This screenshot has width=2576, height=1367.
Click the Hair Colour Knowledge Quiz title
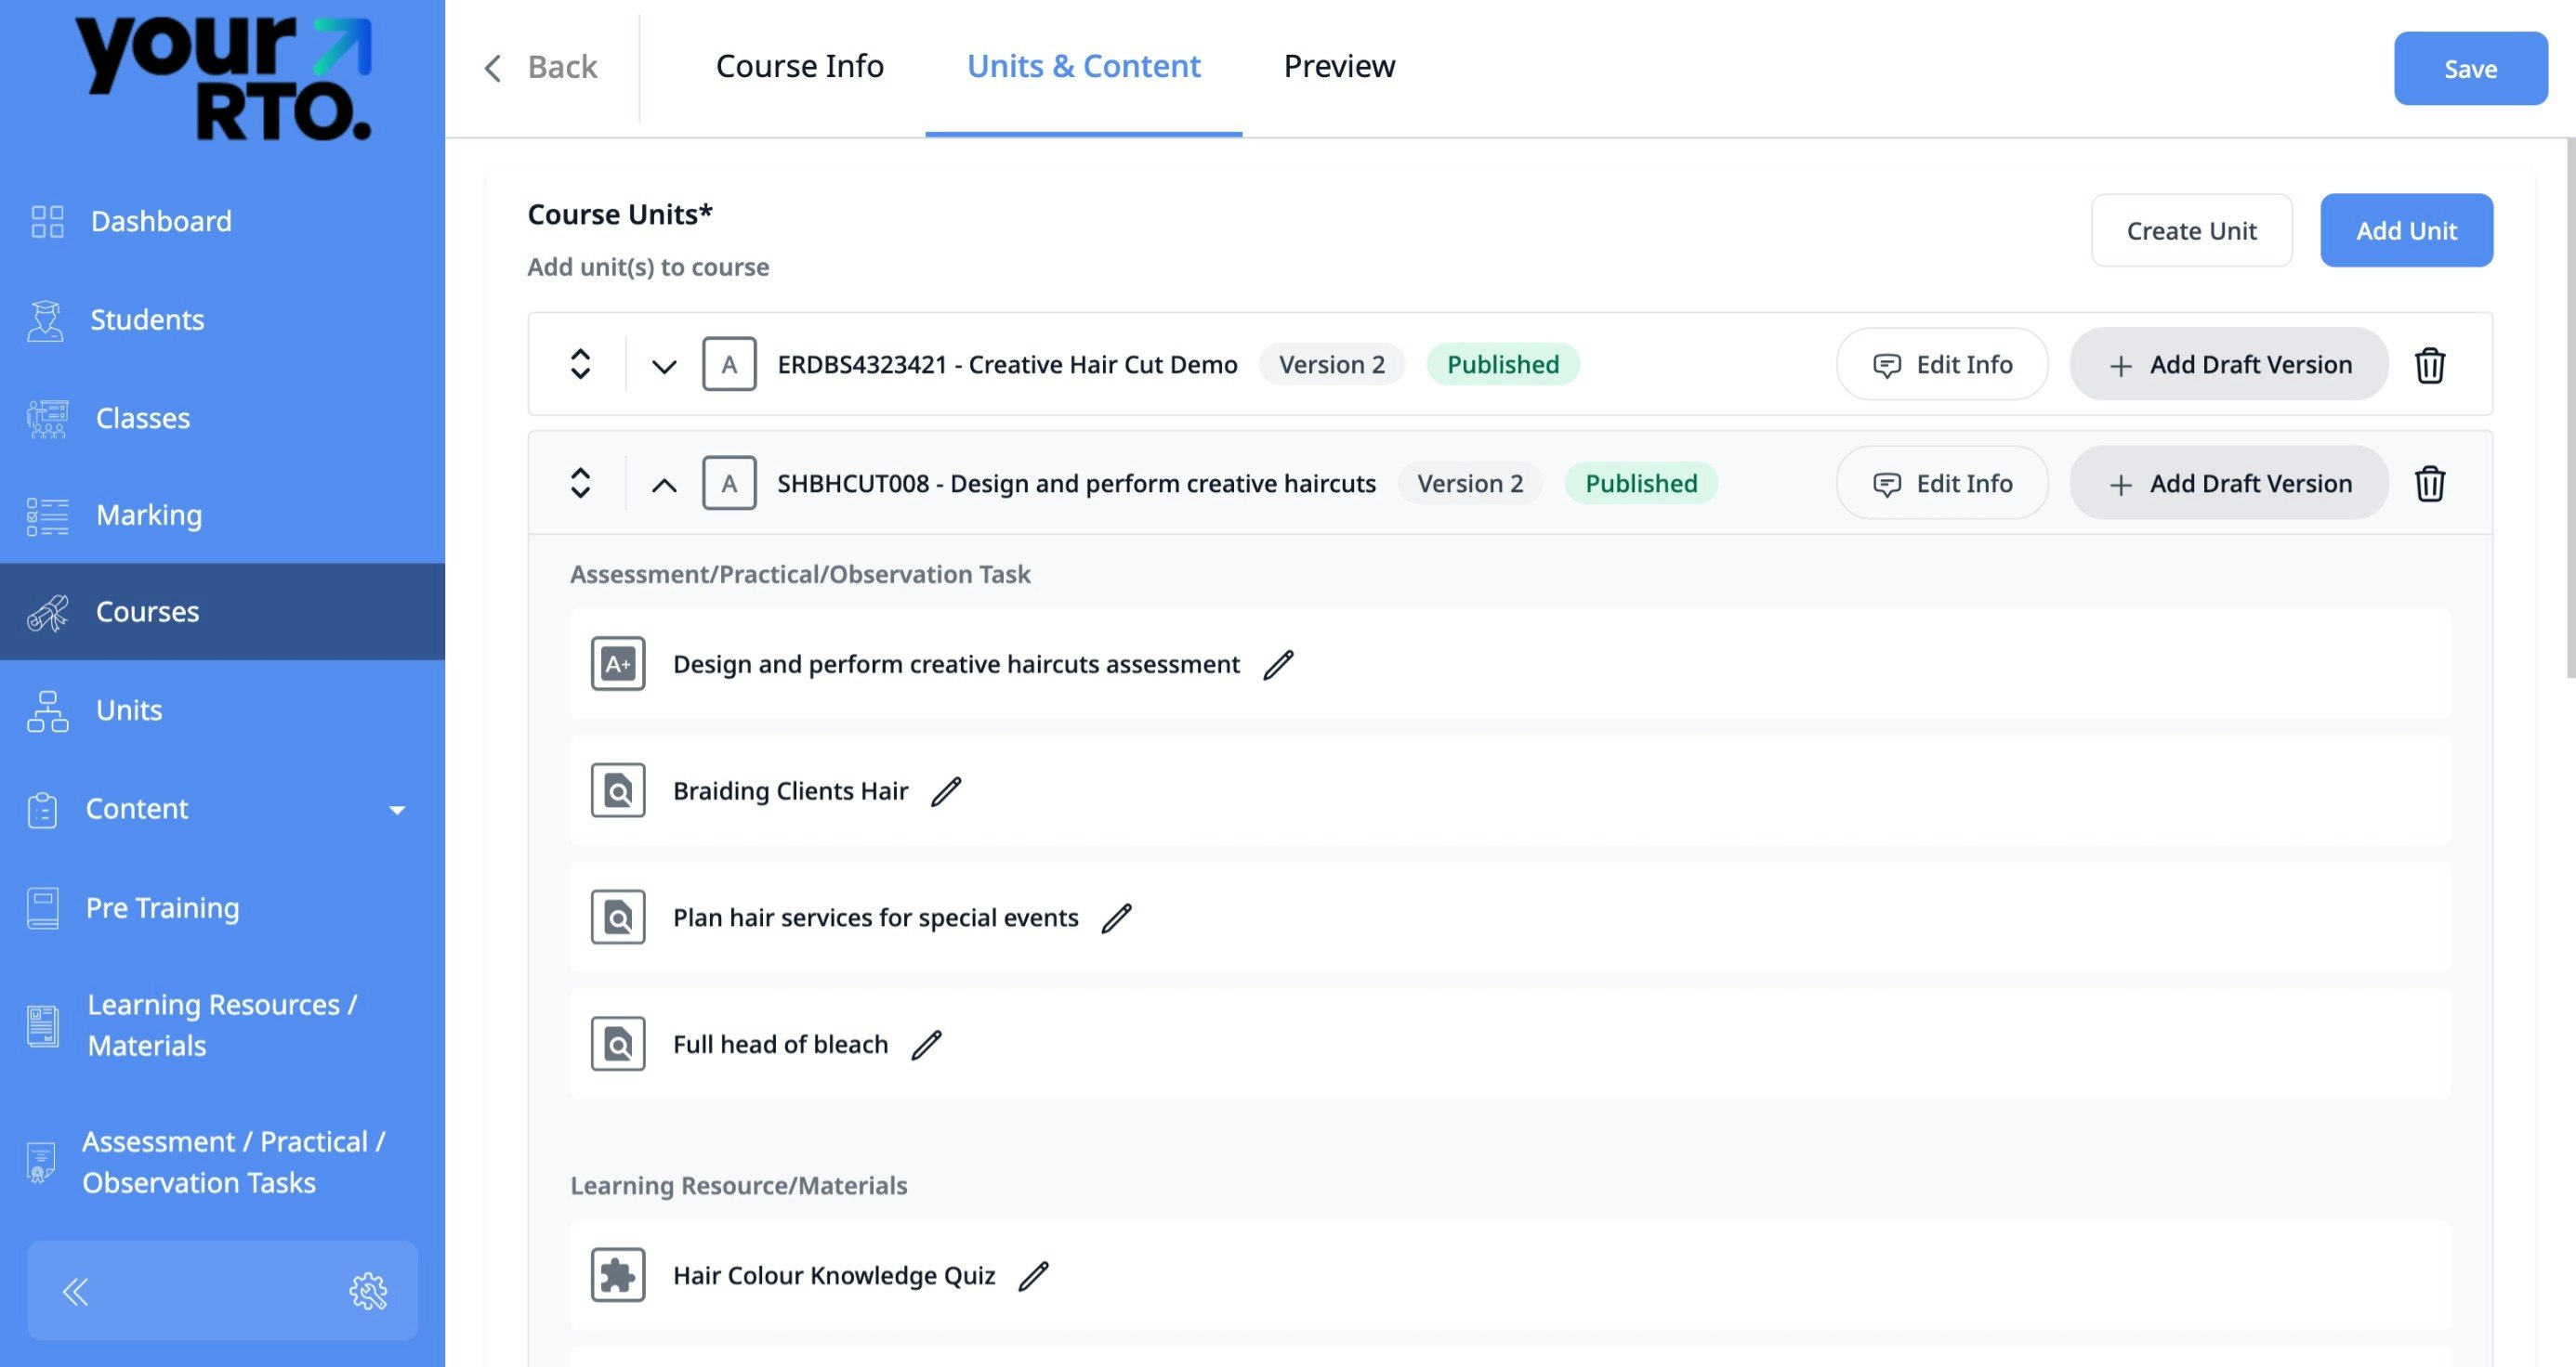[834, 1276]
